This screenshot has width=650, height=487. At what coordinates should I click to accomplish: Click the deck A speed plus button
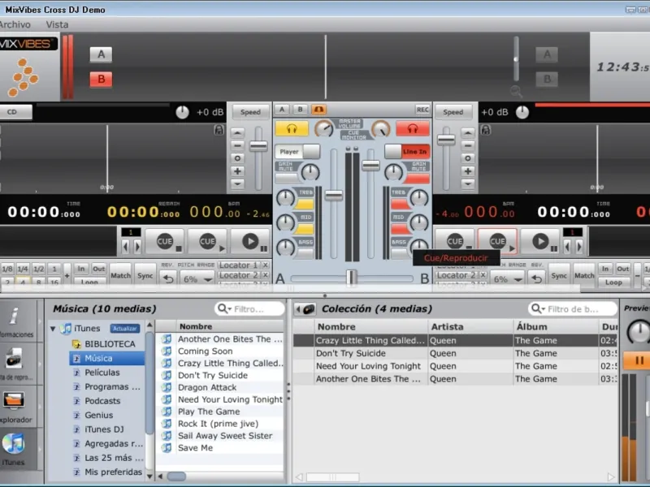pos(237,171)
